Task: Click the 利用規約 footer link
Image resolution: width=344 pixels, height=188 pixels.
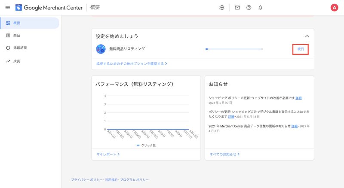Action: (x=111, y=180)
